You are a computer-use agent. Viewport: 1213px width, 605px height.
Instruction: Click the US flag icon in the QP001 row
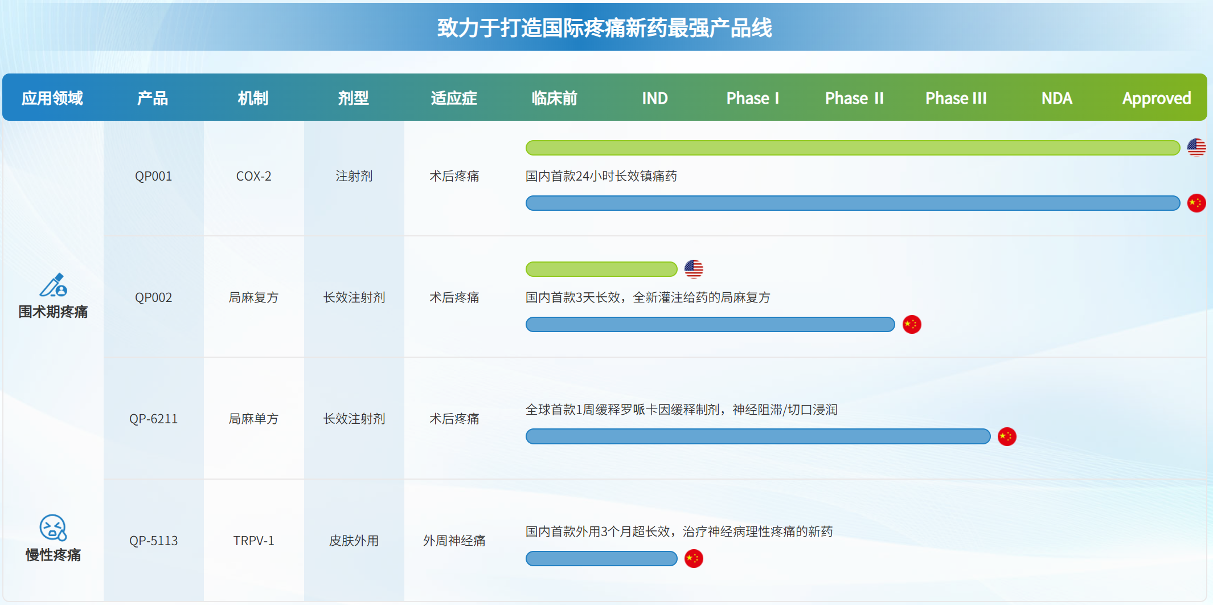1196,148
